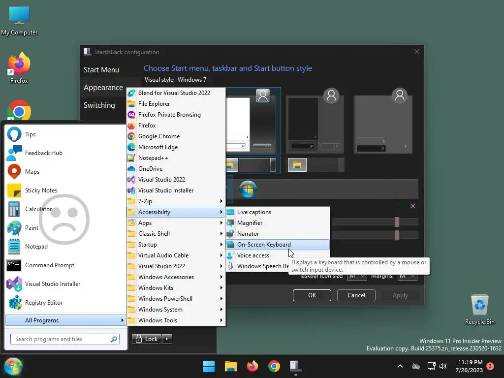Adjust the upper slider handle in StartIsBack configuration
Viewport: 504px width, 378px height.
click(x=397, y=222)
